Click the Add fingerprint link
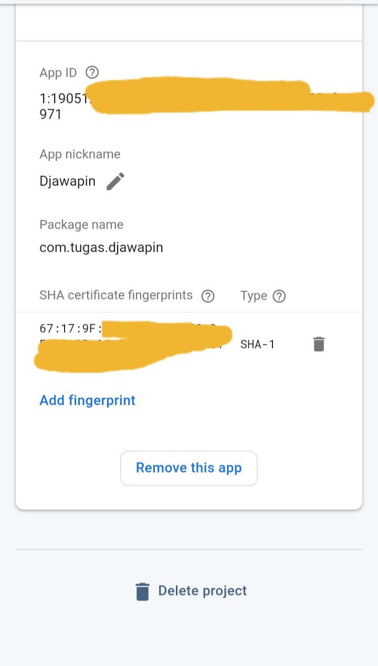Screen dimensions: 378x666 coord(87,400)
